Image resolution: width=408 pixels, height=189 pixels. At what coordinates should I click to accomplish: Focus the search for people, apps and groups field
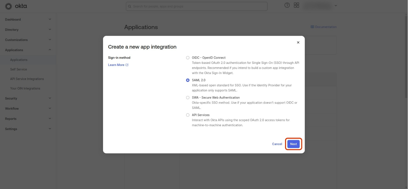pos(196,6)
